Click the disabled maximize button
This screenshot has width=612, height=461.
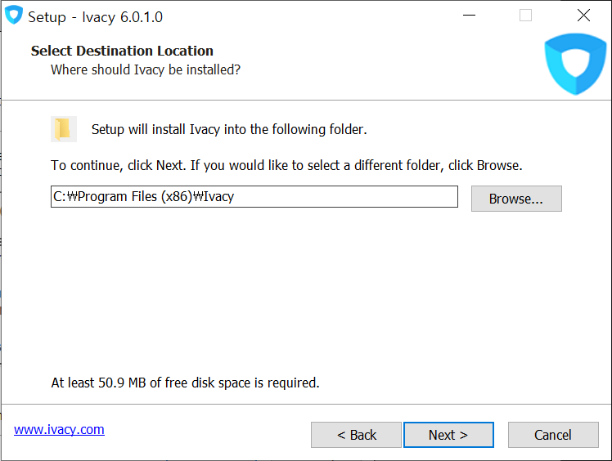(x=526, y=16)
